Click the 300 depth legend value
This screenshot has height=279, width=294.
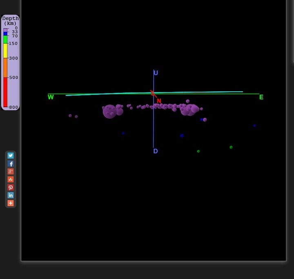13,58
